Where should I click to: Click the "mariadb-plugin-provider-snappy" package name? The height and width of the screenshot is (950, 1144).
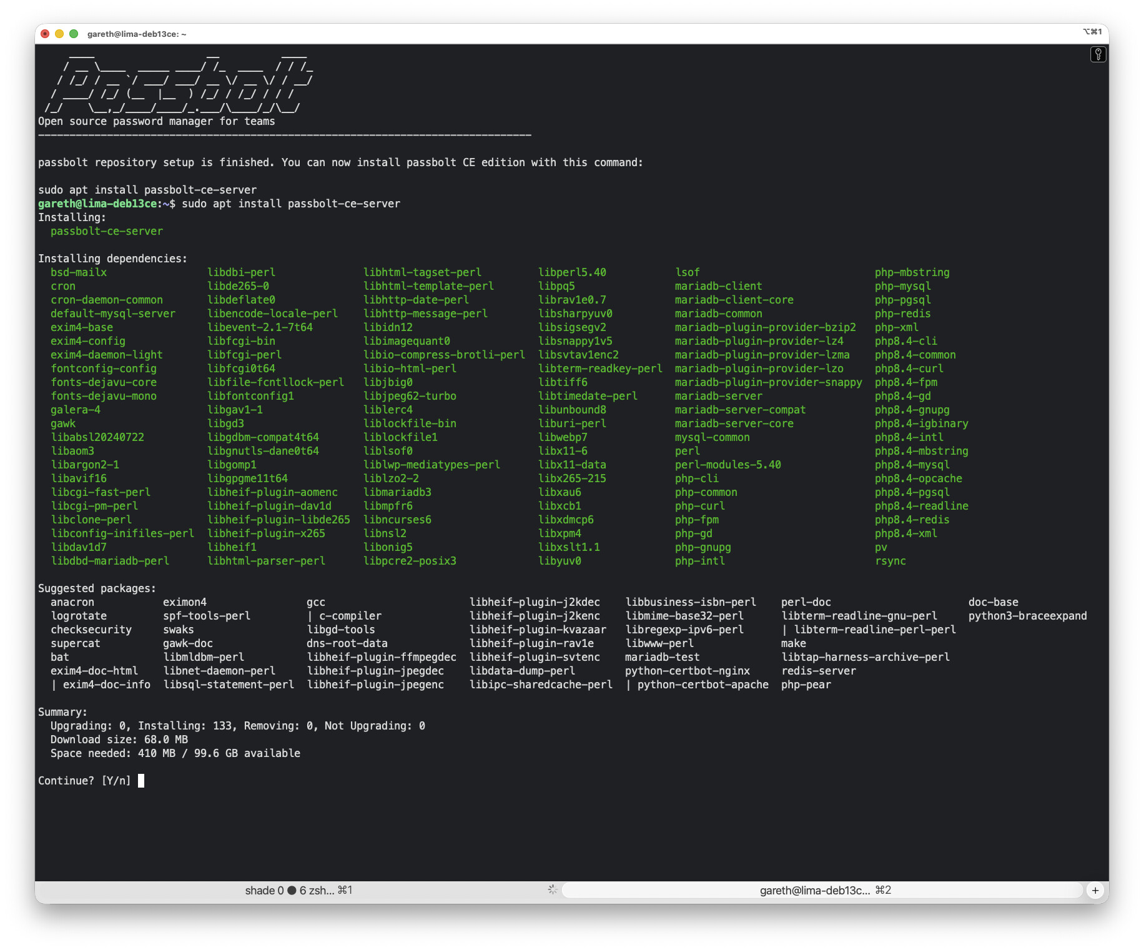coord(768,382)
